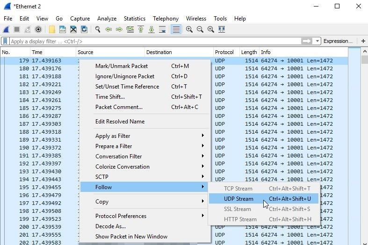Open the Tools menu
This screenshot has height=245, width=368.
tap(220, 19)
